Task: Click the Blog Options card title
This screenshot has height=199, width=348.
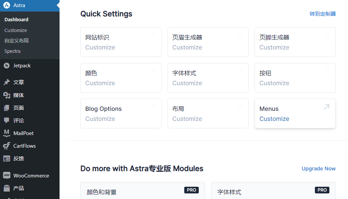Action: (103, 109)
